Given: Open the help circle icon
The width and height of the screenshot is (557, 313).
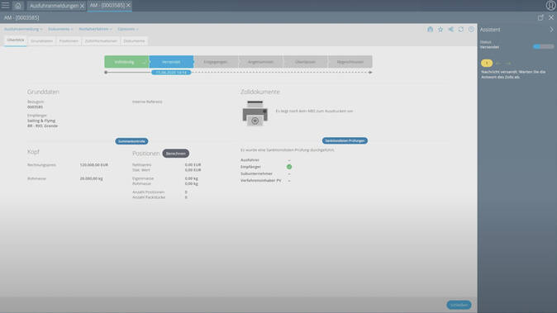Looking at the screenshot, I should pos(471,30).
